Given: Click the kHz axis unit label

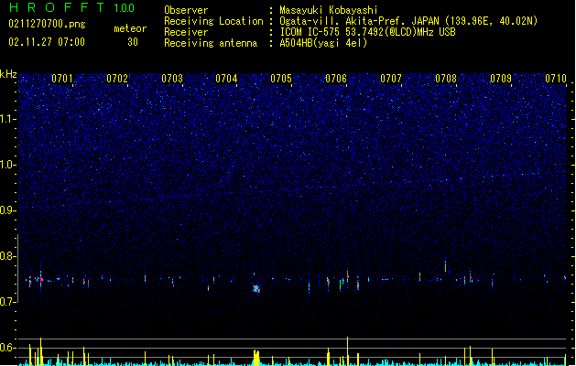Looking at the screenshot, I should (8, 74).
